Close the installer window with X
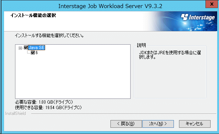The image size is (219, 134). (212, 4)
